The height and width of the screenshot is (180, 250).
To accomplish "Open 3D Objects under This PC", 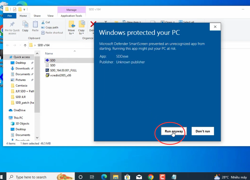I will 22,124.
